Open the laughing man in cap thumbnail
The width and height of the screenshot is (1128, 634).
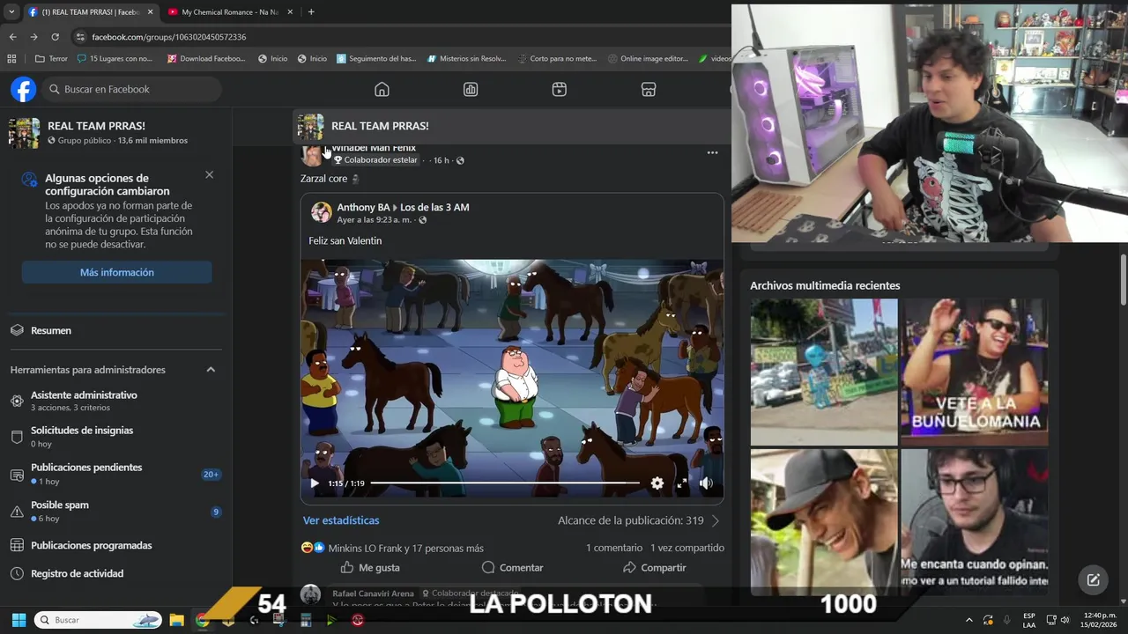click(x=824, y=522)
